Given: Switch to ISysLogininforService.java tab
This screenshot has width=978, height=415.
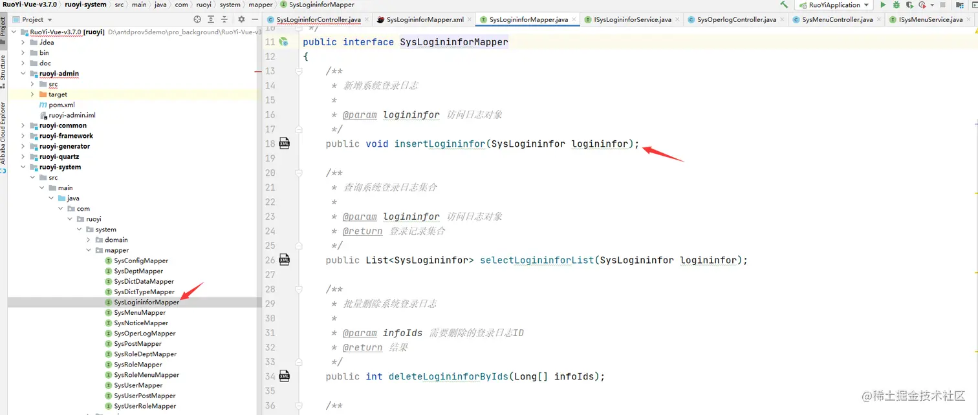Looking at the screenshot, I should point(633,19).
